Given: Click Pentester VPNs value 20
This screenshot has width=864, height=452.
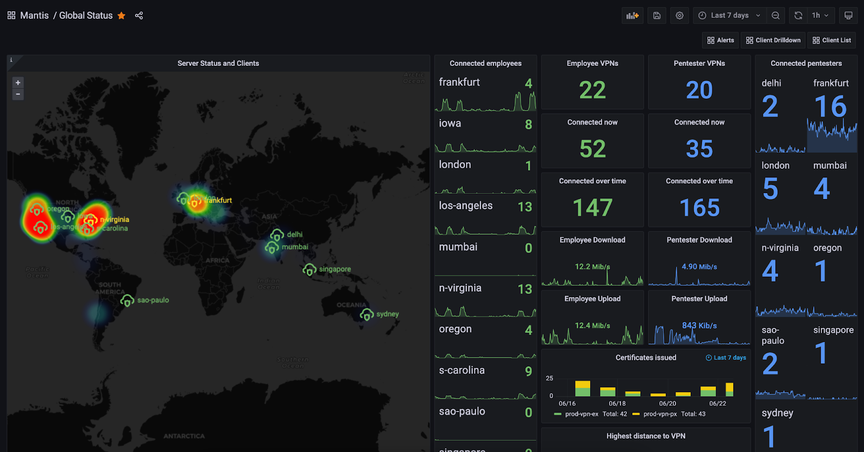Looking at the screenshot, I should (x=699, y=90).
